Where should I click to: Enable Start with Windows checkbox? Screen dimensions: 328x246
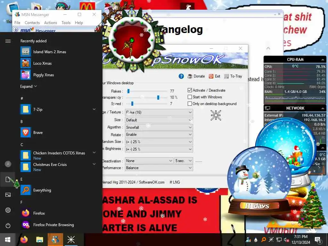190,97
